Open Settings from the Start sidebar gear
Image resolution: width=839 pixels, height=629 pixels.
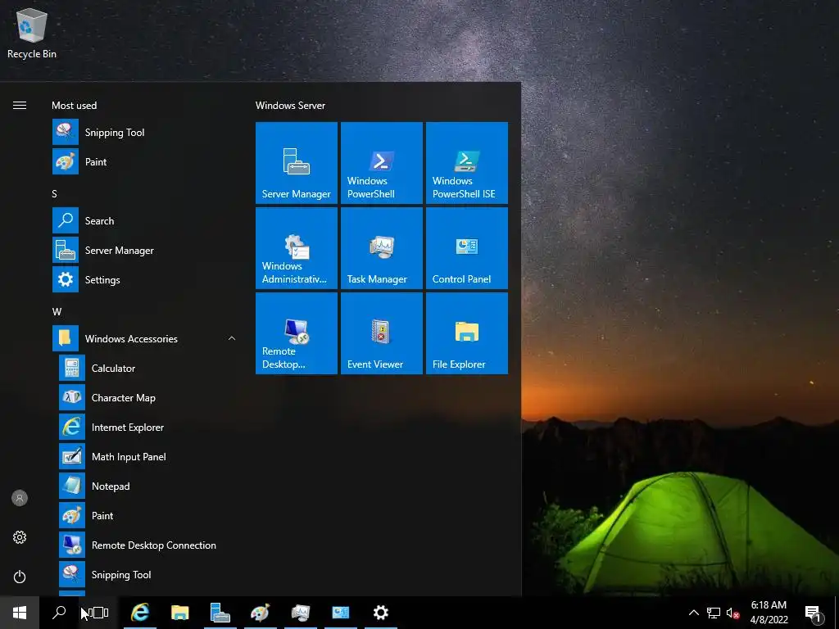[x=20, y=537]
